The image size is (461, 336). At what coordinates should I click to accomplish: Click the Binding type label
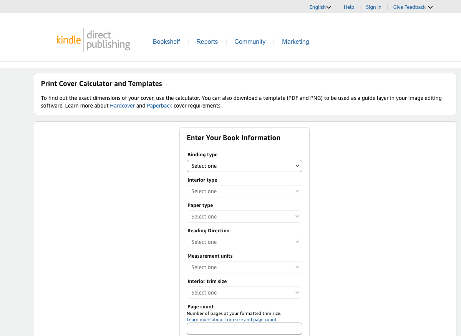pyautogui.click(x=202, y=155)
